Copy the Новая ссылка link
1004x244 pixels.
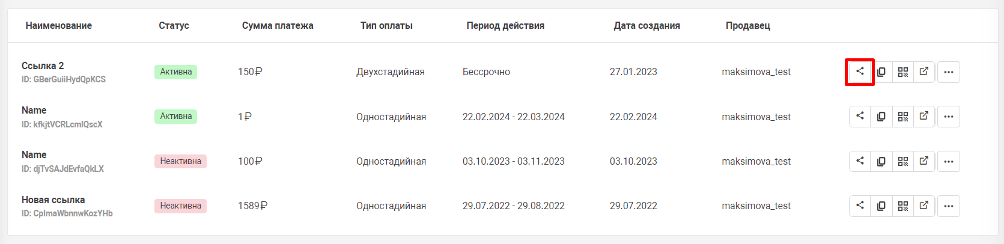881,206
